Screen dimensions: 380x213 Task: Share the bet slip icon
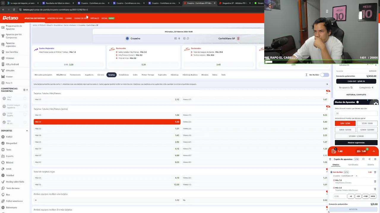(369, 159)
